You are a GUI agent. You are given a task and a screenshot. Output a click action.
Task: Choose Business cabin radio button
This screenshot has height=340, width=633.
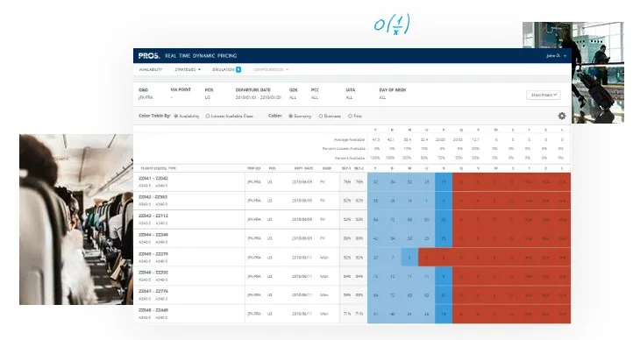pos(321,117)
